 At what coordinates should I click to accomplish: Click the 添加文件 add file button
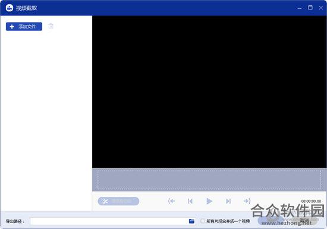24,27
